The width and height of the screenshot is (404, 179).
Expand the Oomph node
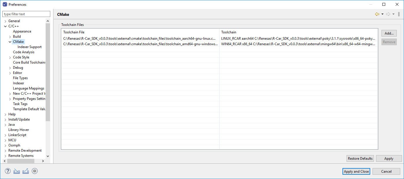tap(5, 145)
